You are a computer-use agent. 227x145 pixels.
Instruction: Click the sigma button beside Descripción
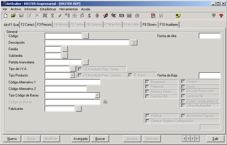point(134,43)
